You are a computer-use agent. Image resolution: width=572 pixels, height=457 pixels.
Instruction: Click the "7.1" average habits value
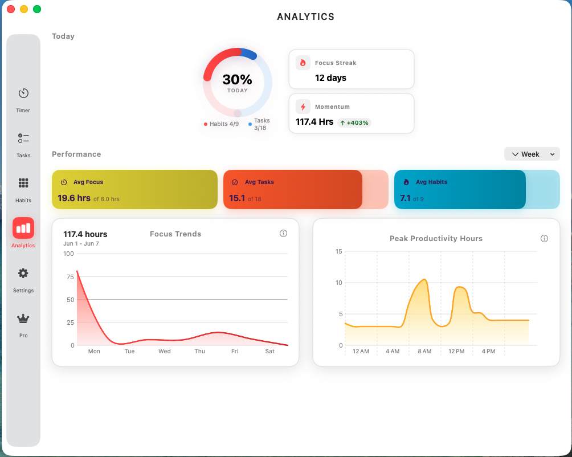[x=405, y=198]
